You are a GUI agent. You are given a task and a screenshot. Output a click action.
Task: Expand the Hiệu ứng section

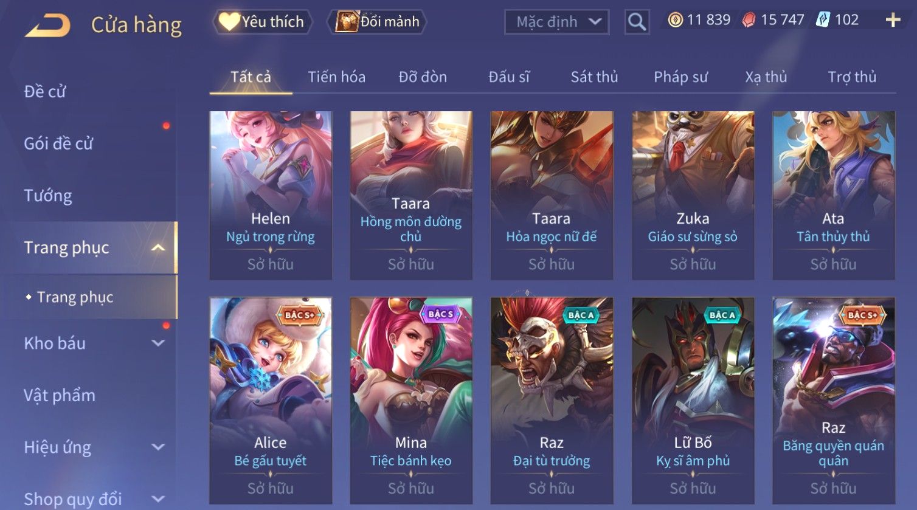pyautogui.click(x=158, y=447)
